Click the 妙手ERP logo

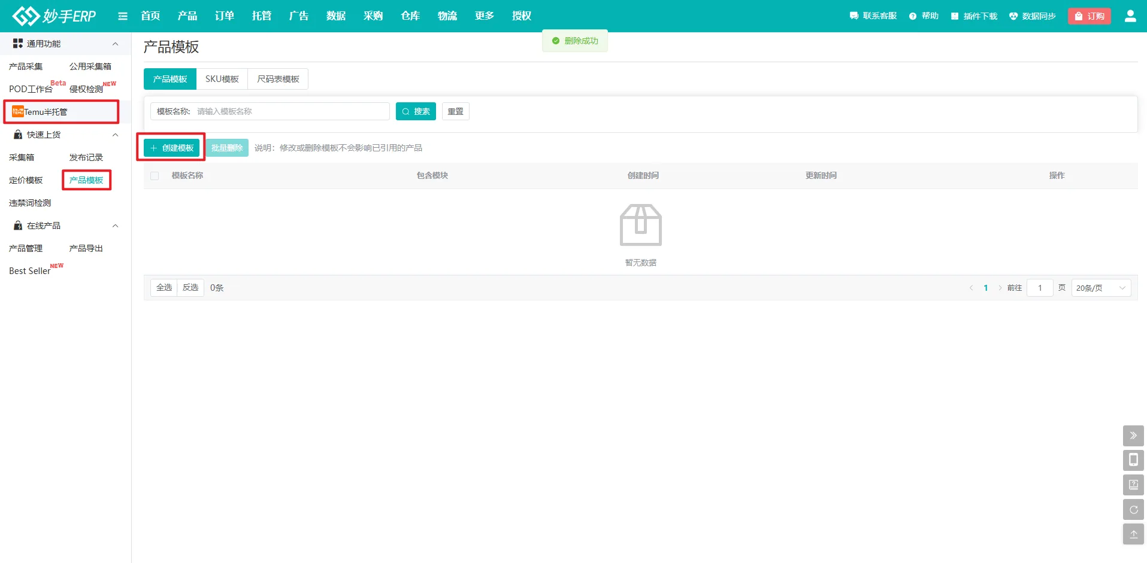pyautogui.click(x=55, y=16)
